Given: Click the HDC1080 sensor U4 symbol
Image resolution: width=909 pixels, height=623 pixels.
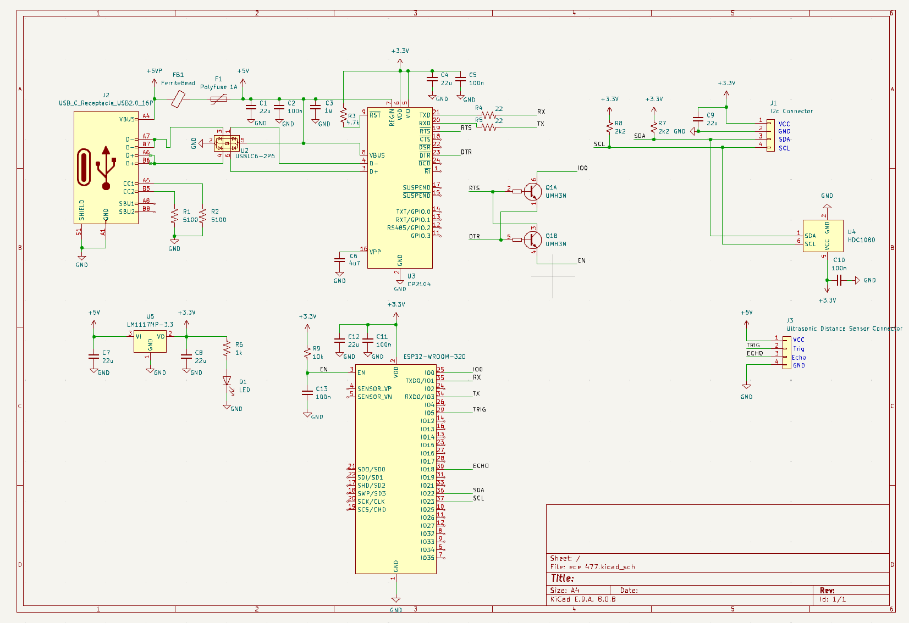Looking at the screenshot, I should [x=823, y=236].
